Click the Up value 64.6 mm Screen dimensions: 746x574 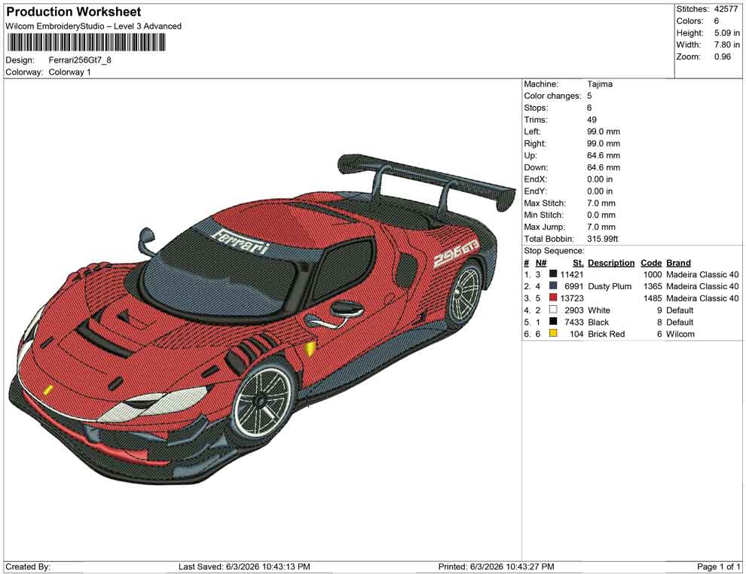[x=604, y=155]
